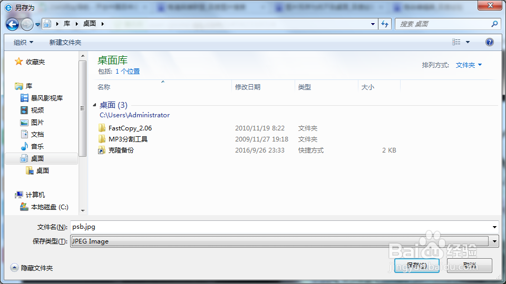Create a folder with 新建文件夹
The image size is (506, 284).
pos(65,42)
